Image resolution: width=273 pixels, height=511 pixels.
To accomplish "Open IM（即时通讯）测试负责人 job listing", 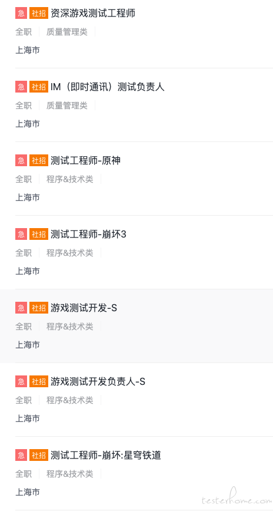I will tap(108, 87).
